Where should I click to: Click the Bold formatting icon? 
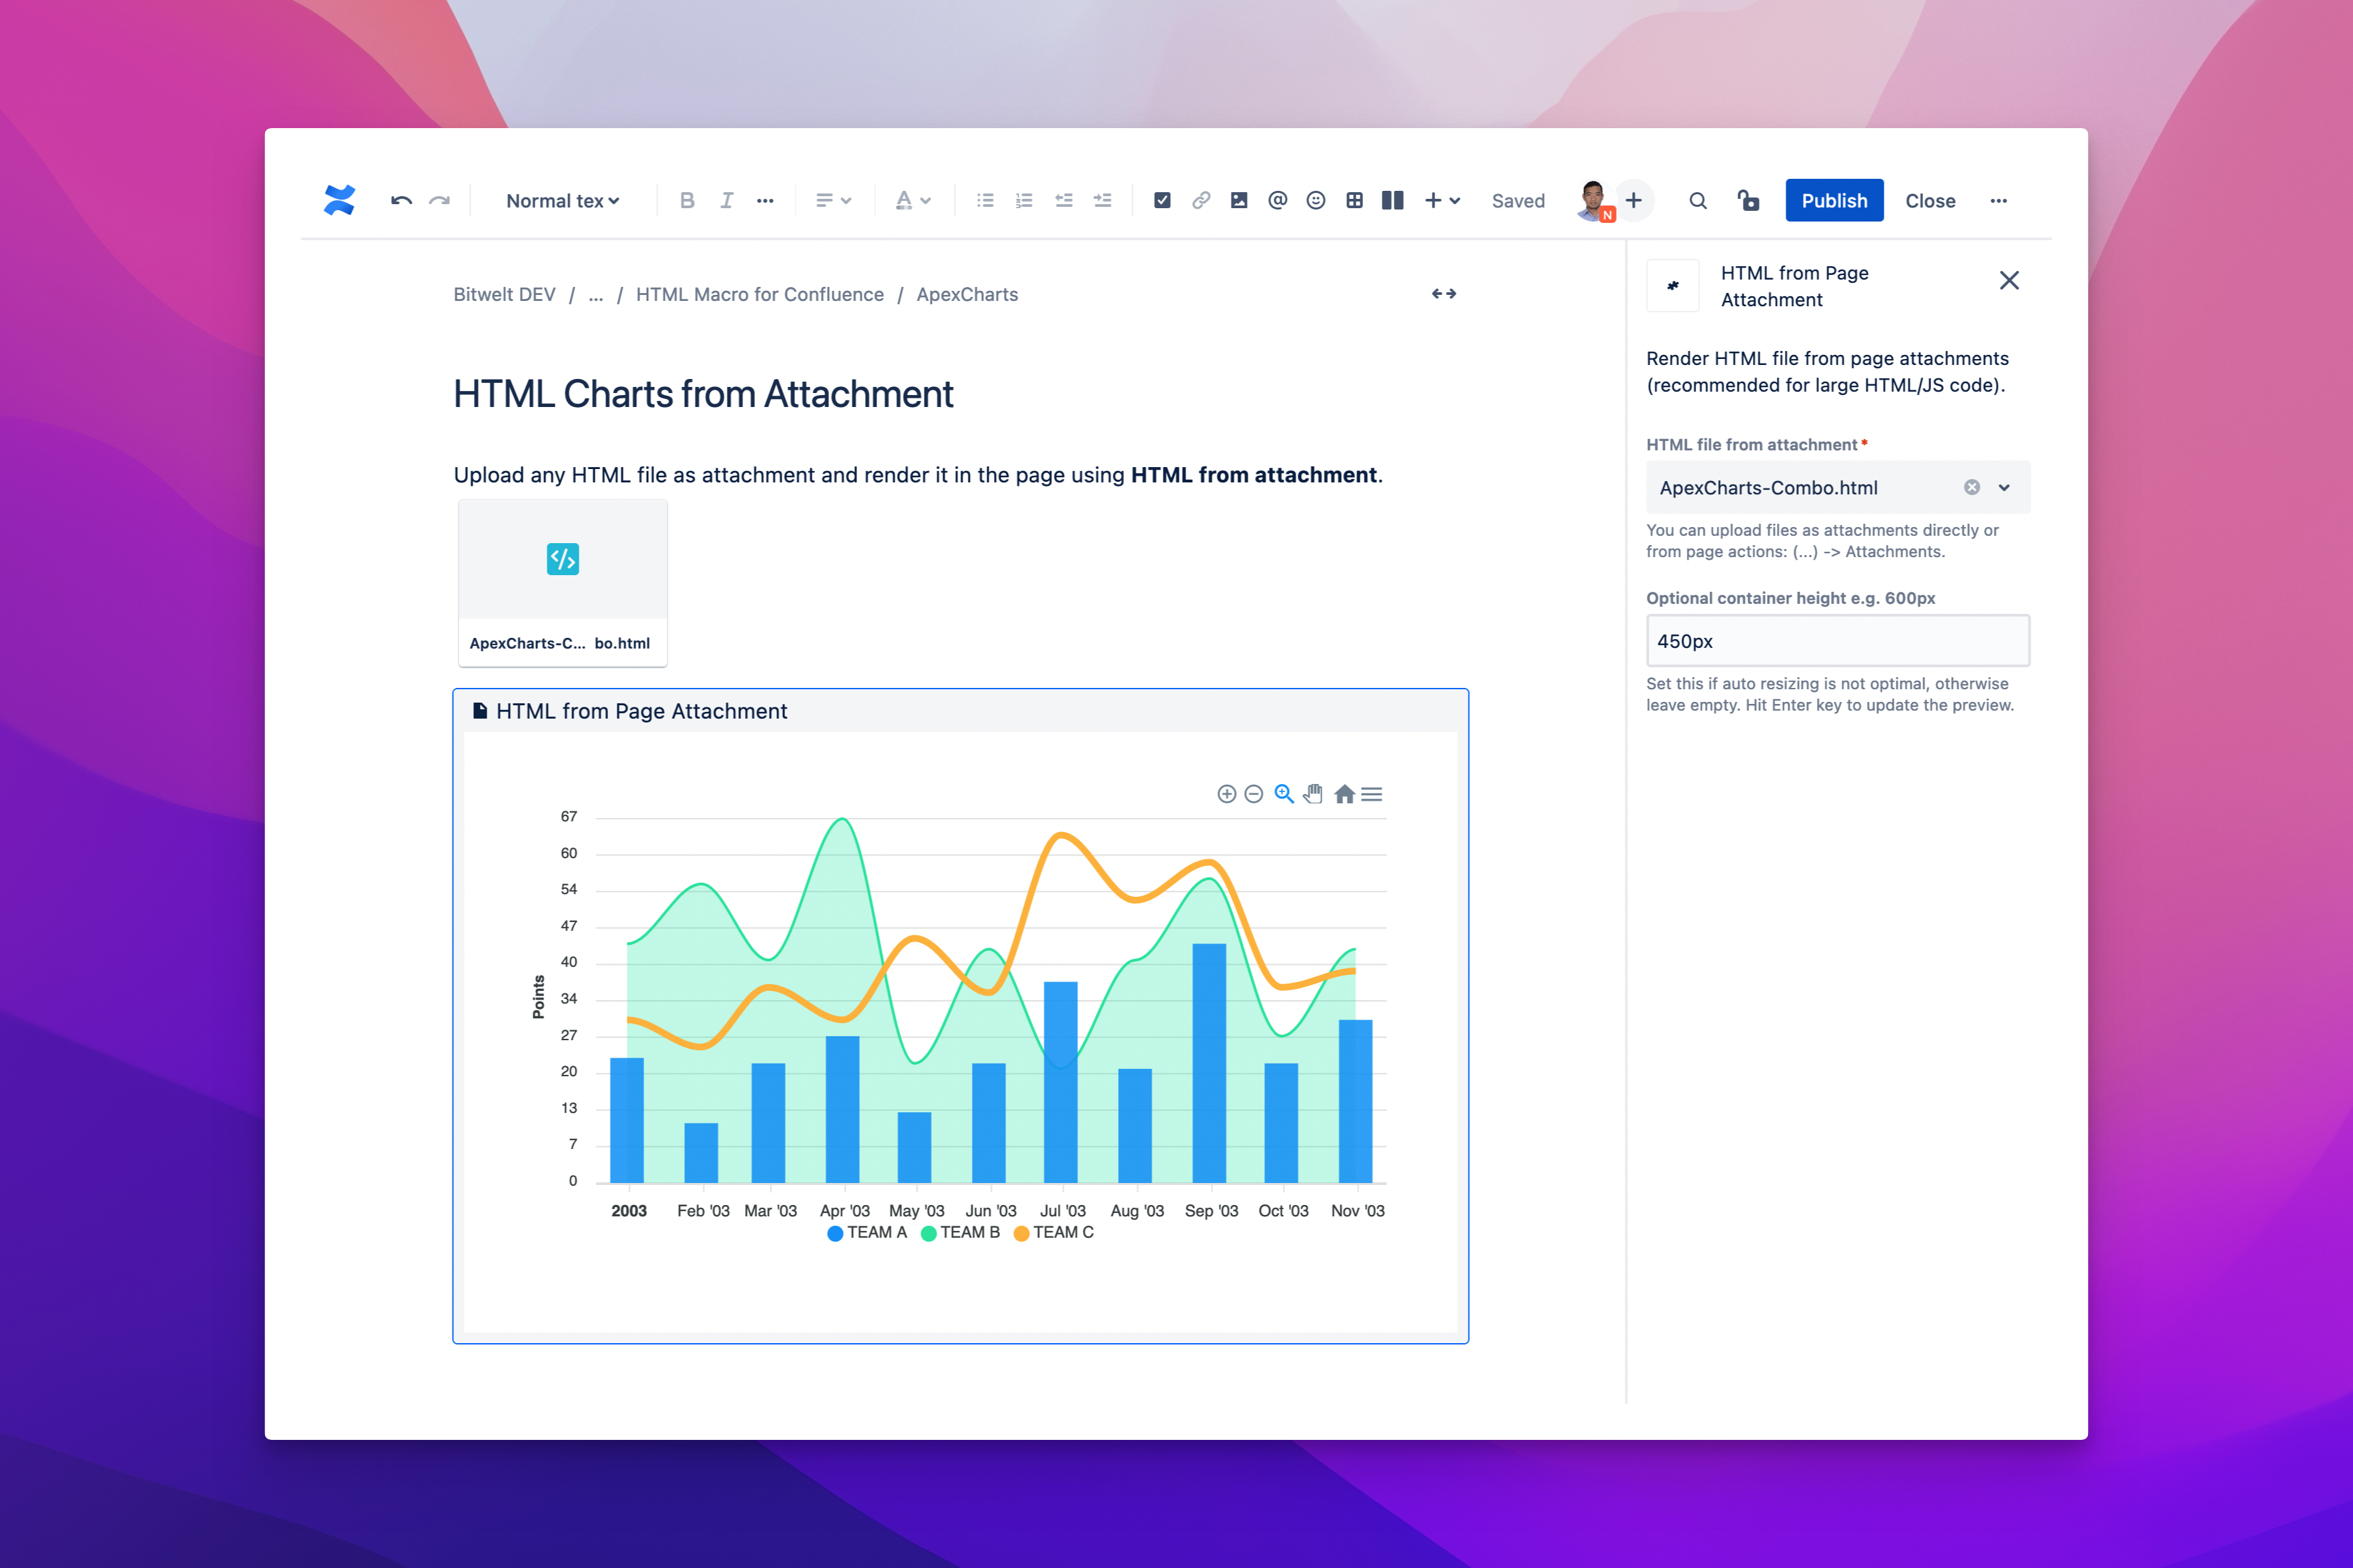[x=686, y=201]
